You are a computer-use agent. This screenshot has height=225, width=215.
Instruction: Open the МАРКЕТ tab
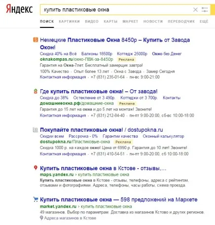point(130,21)
